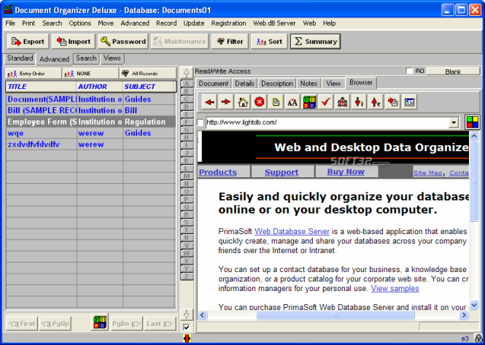485x345 pixels.
Task: Click the All Records filter button
Action: tap(148, 74)
